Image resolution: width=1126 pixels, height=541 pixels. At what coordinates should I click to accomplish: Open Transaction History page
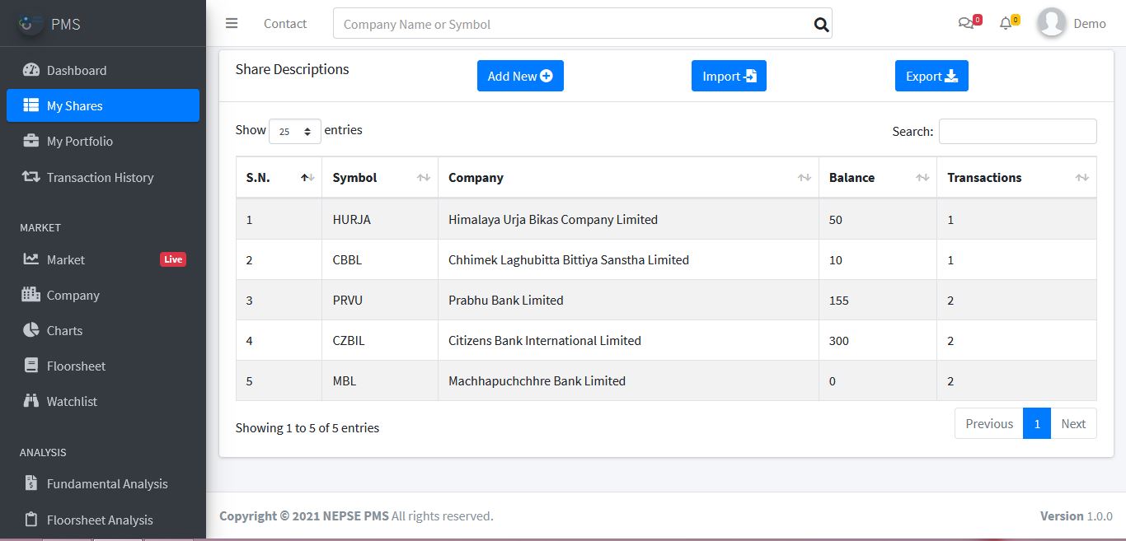100,177
